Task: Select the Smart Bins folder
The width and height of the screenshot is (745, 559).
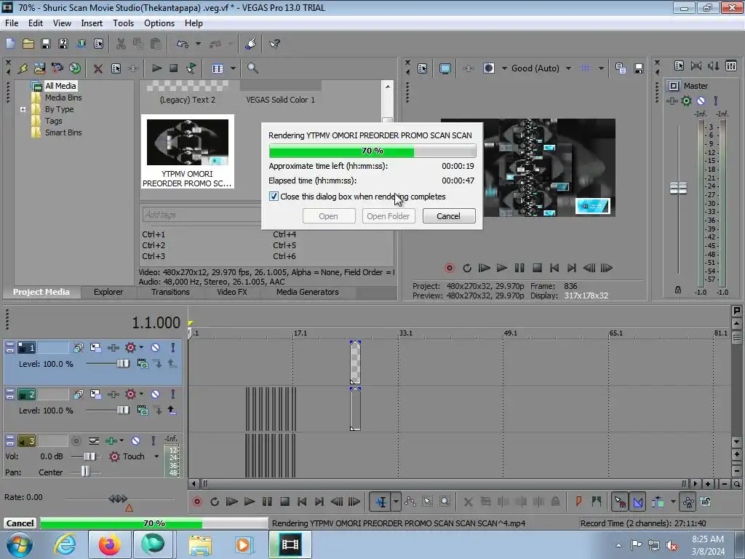Action: click(63, 132)
